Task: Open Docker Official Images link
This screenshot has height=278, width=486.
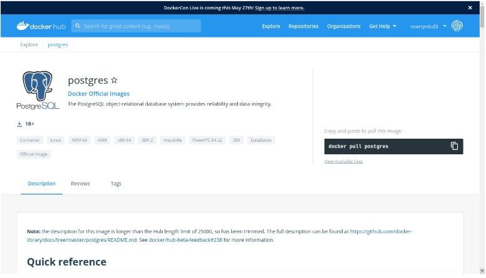Action: 98,94
